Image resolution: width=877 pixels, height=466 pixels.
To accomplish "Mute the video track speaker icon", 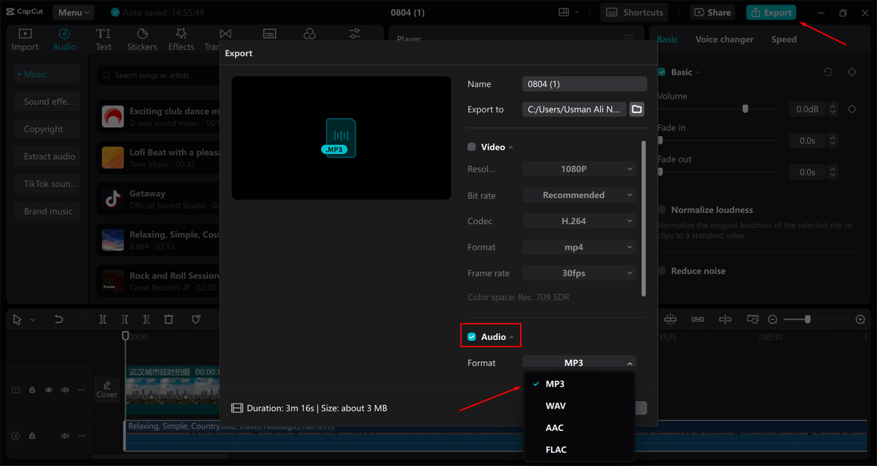I will [x=65, y=390].
